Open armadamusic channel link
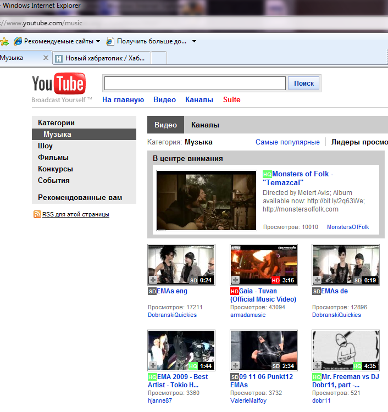 pyautogui.click(x=248, y=315)
